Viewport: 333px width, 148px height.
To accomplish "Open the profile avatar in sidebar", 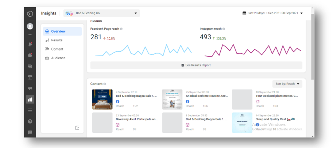I will point(30,26).
